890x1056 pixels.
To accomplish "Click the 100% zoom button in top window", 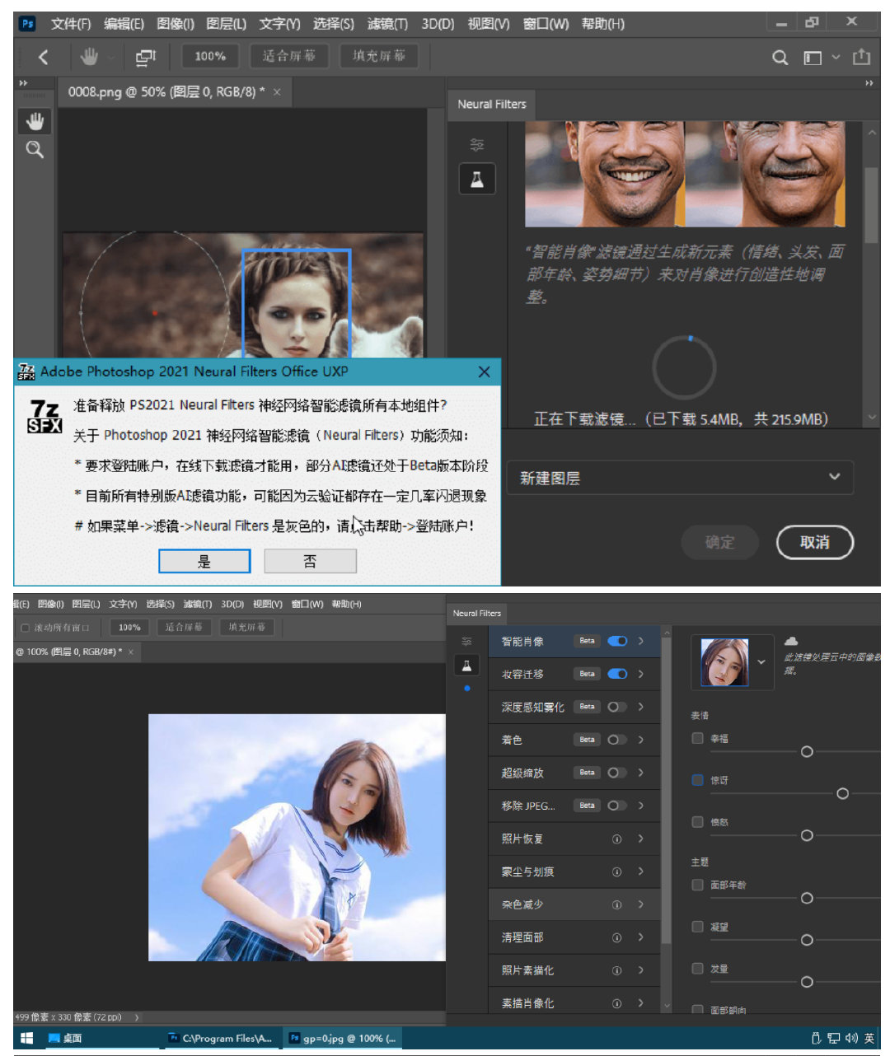I will click(210, 56).
